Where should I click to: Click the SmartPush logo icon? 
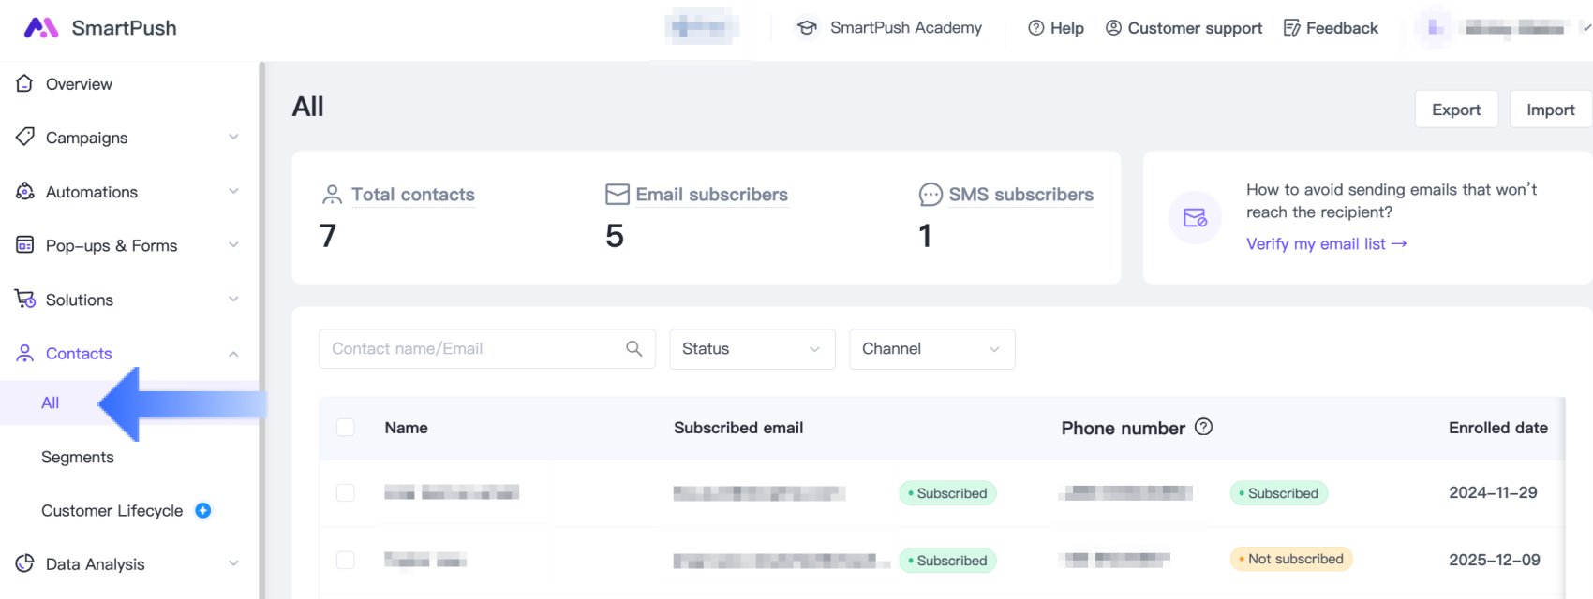[x=40, y=28]
